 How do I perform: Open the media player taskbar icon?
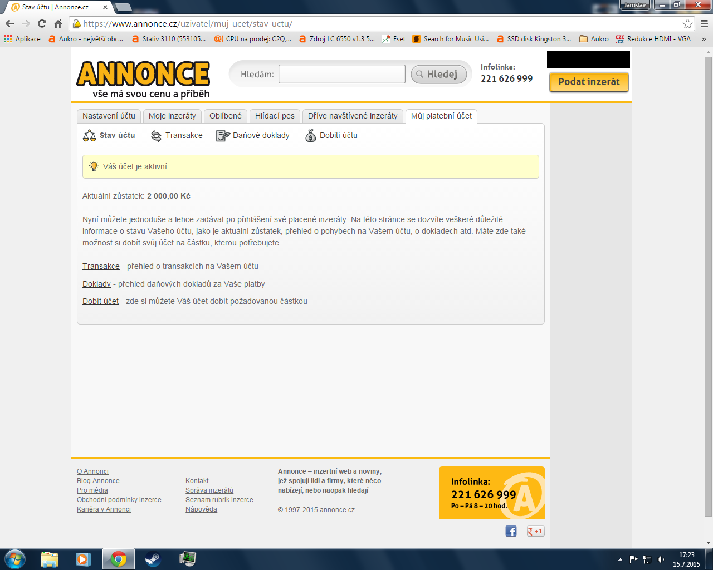(84, 559)
